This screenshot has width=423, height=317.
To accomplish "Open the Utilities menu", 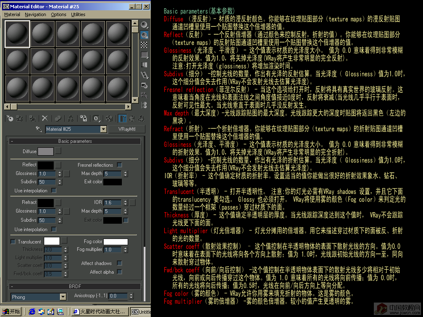I will pos(78,14).
